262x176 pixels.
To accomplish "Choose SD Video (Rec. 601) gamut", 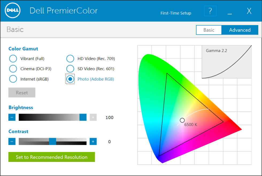I will pos(70,69).
